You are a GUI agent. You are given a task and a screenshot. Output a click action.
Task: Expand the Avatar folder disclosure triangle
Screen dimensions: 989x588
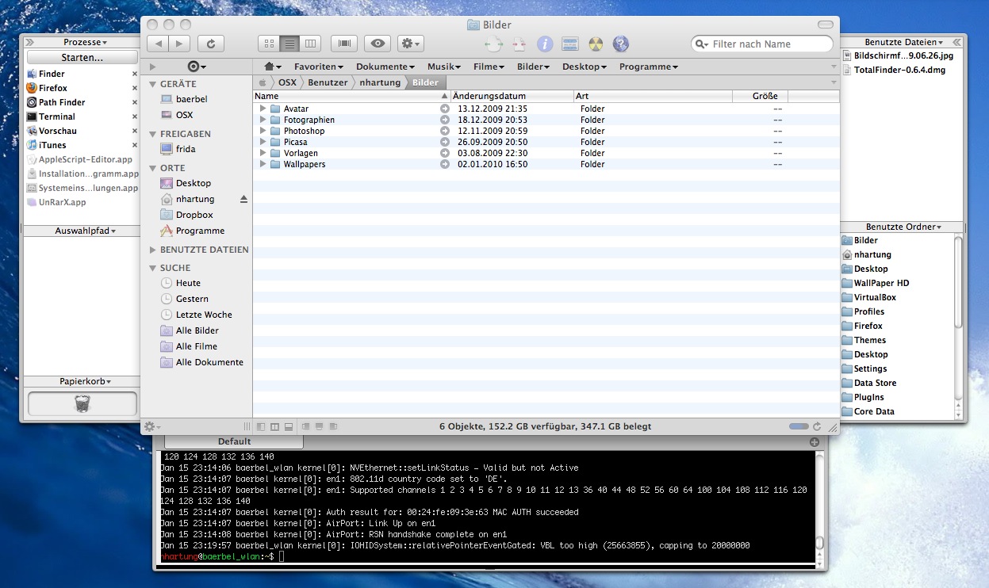point(263,109)
